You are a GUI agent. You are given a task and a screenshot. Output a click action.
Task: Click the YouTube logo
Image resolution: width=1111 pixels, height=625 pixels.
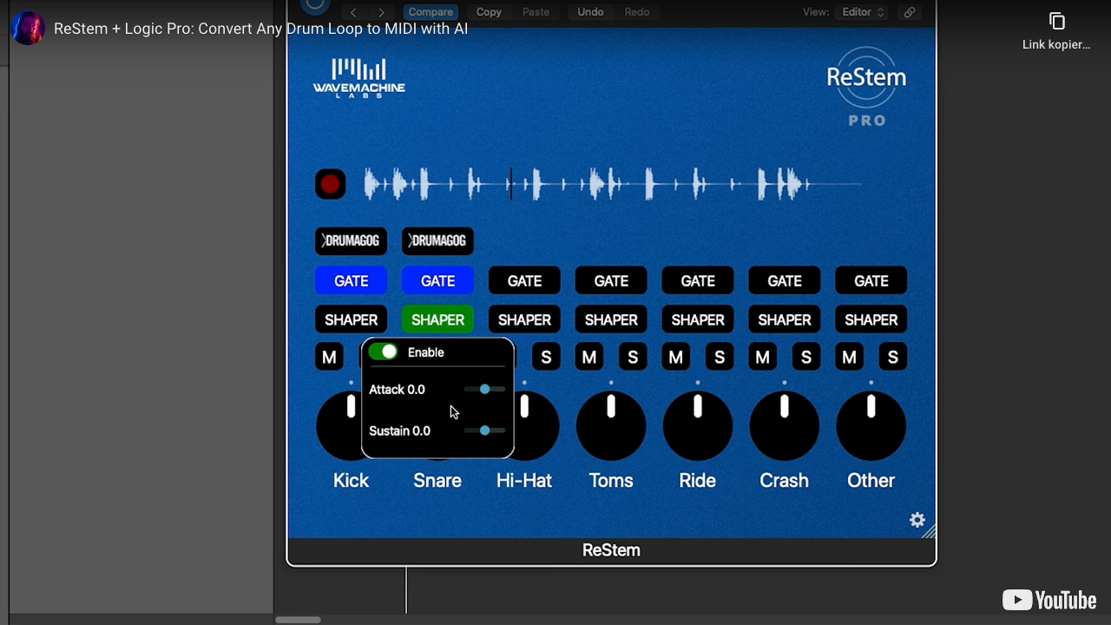click(1049, 600)
